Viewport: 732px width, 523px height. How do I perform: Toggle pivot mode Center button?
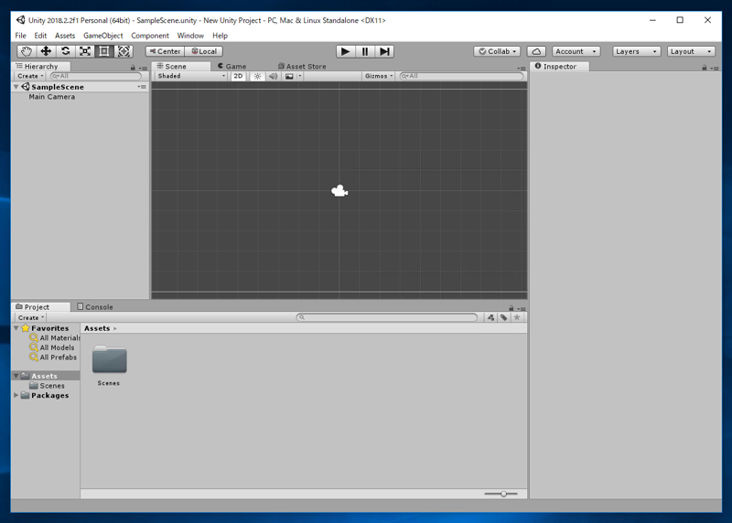(166, 51)
